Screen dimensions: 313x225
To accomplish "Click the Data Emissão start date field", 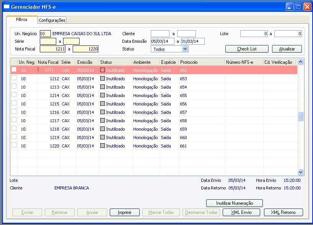I will tap(163, 41).
